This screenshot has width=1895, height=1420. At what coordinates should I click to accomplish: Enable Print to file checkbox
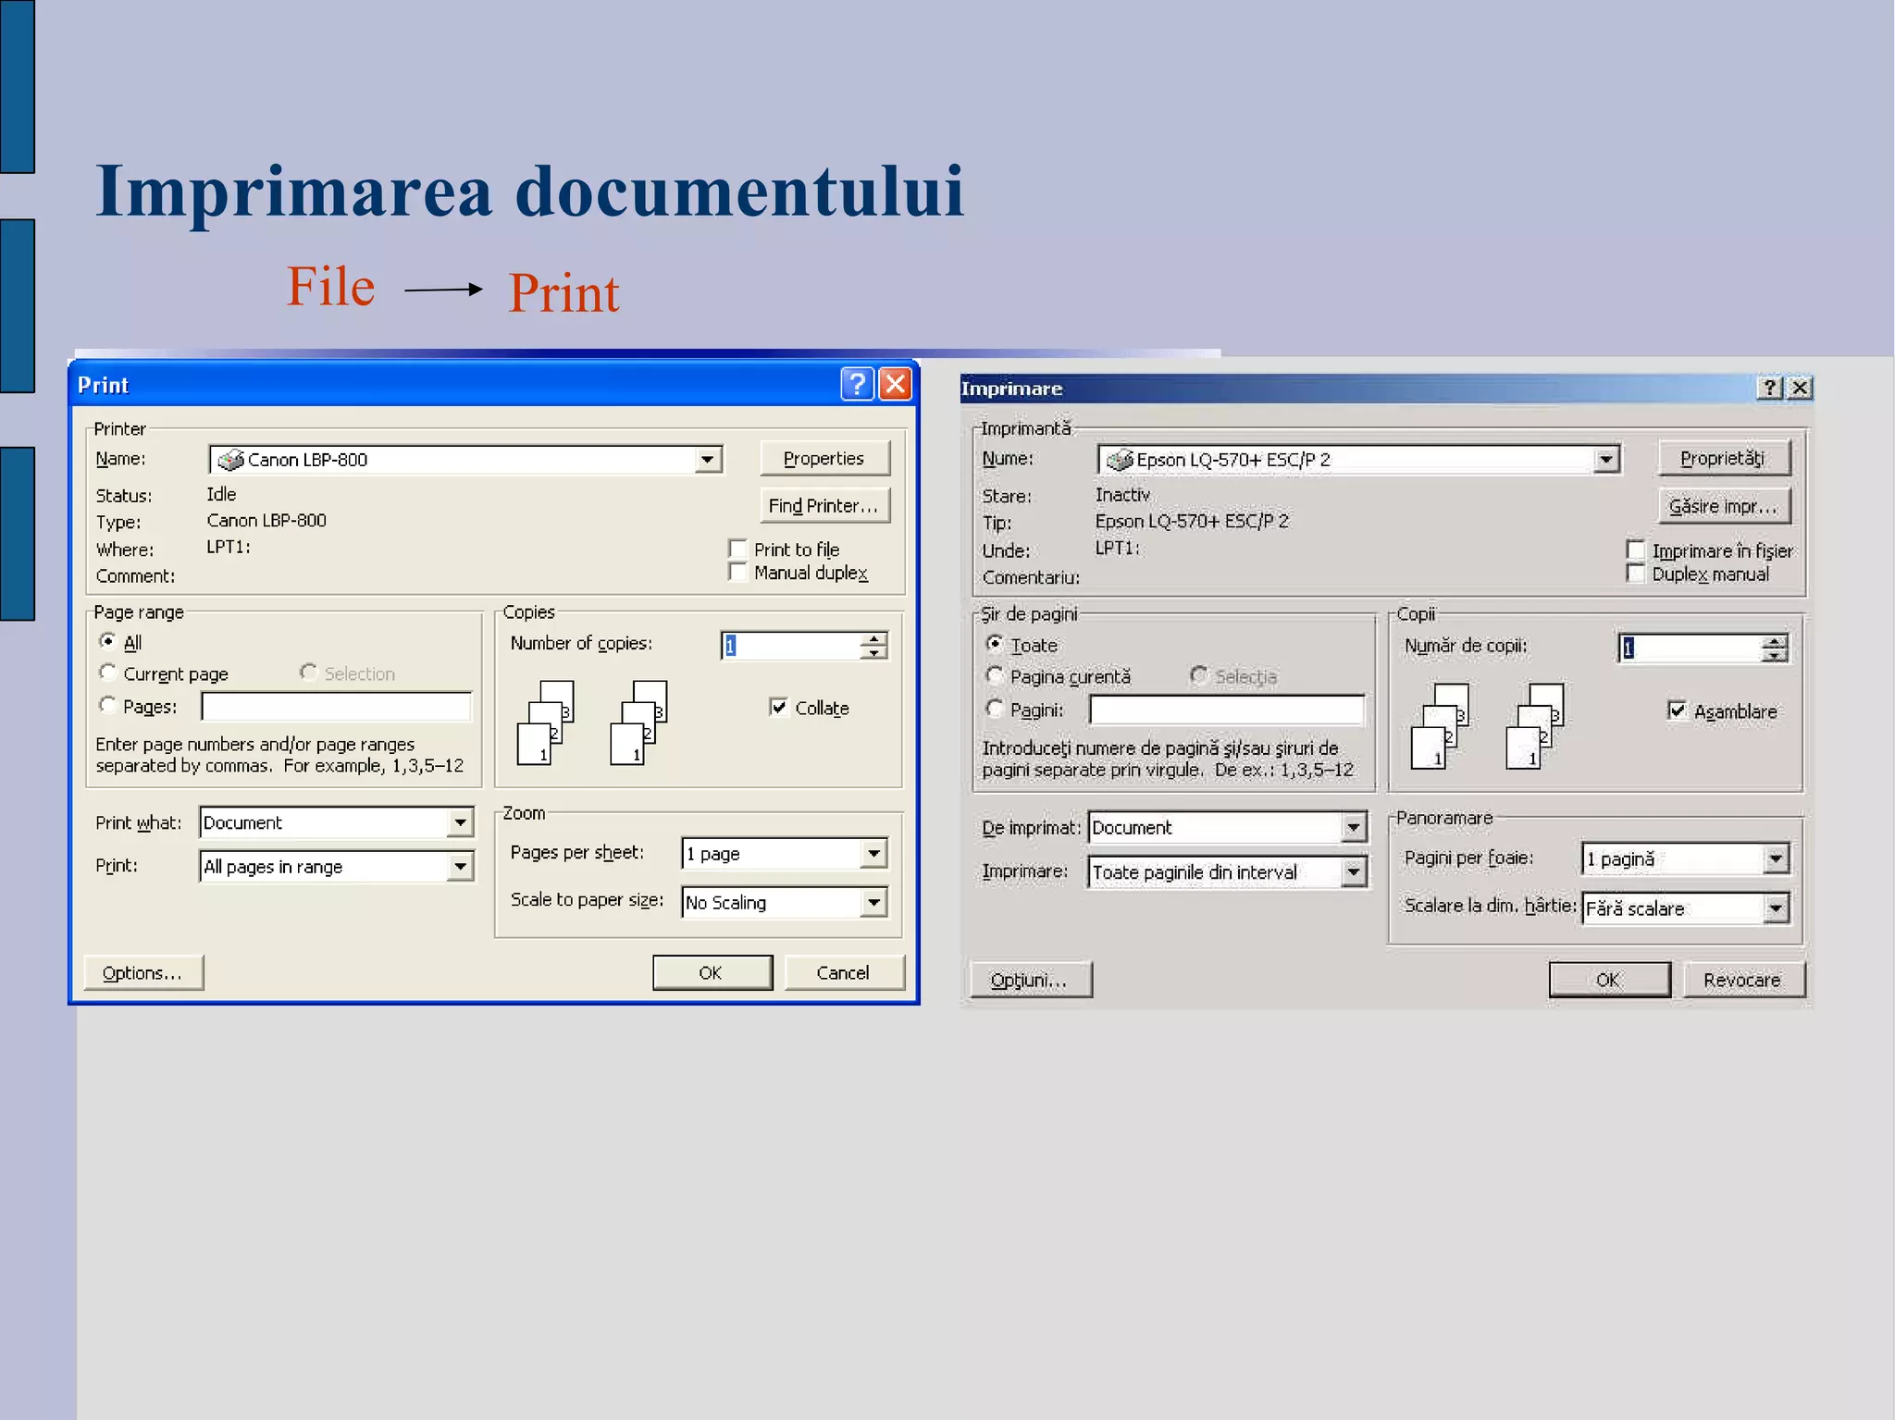coord(737,549)
